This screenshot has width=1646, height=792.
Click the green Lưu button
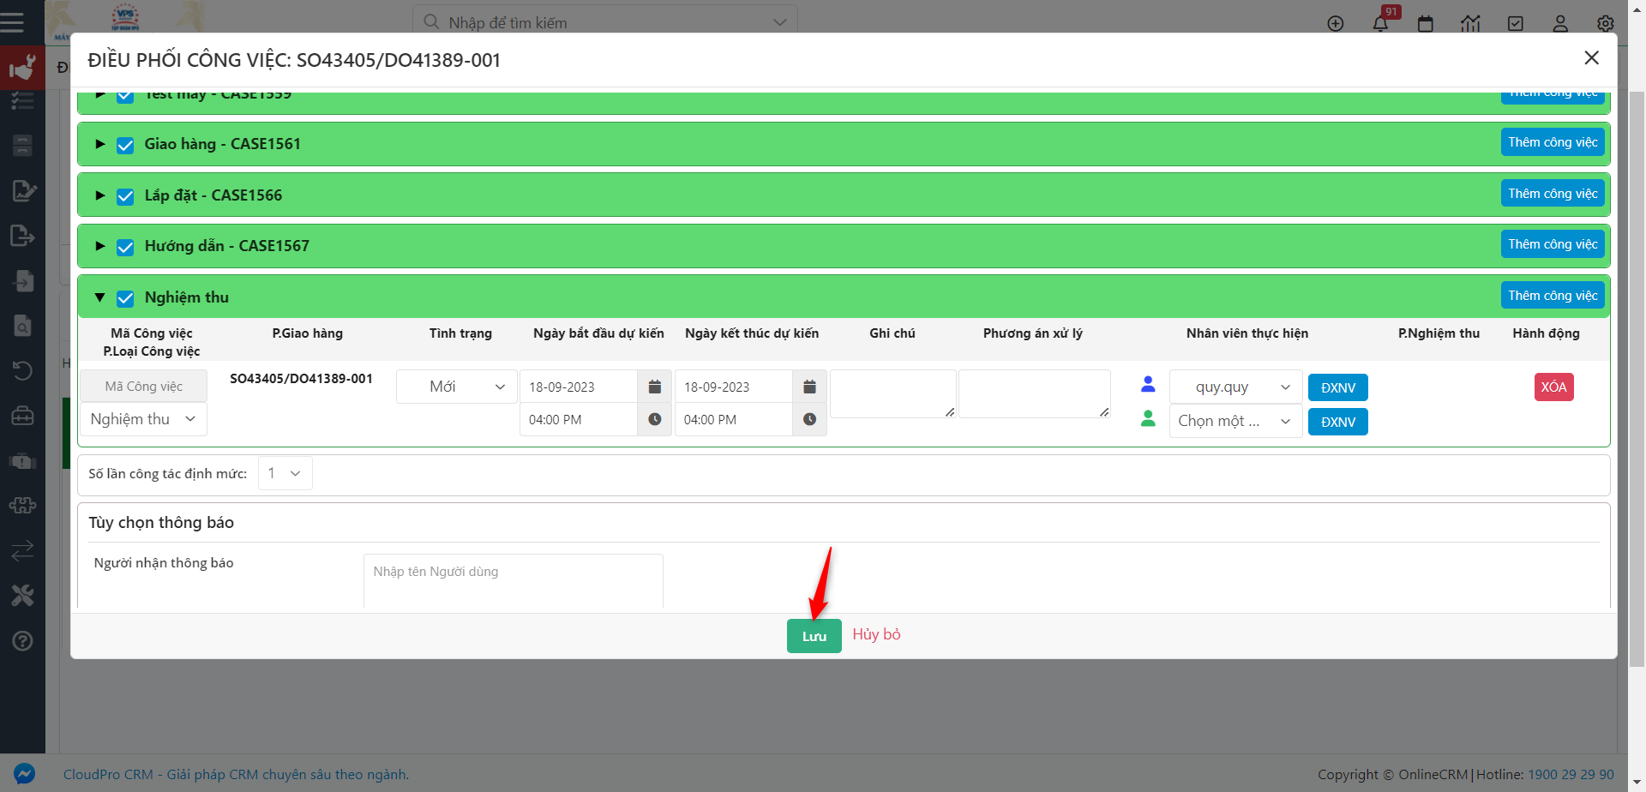pos(814,636)
